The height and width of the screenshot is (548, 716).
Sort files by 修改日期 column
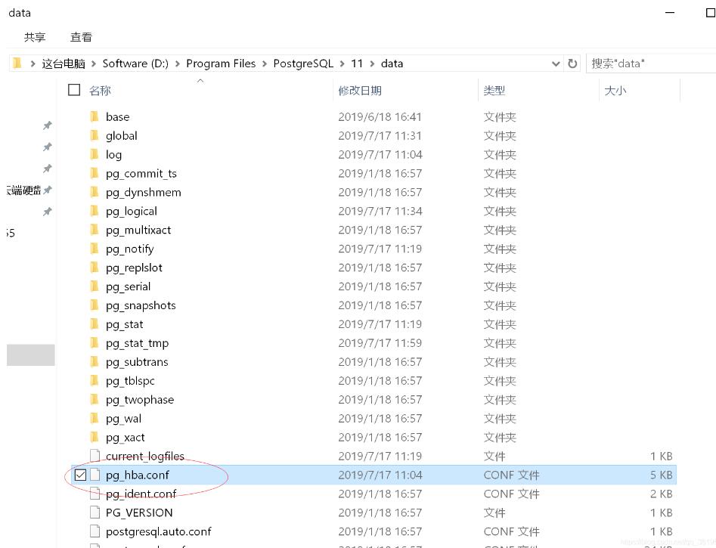360,90
